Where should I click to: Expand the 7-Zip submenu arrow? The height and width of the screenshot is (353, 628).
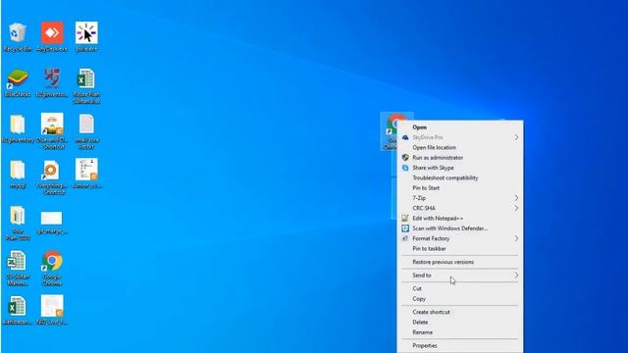516,198
